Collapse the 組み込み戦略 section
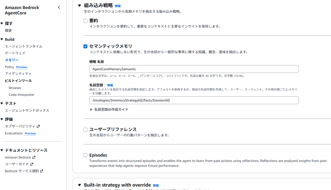This screenshot has width=331, height=190. click(x=79, y=5)
